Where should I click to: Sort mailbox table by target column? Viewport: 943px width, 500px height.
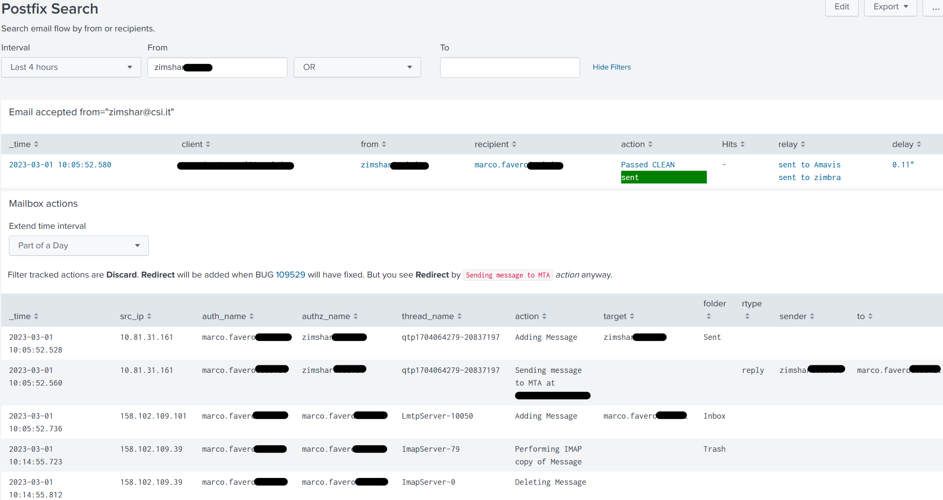(x=619, y=316)
